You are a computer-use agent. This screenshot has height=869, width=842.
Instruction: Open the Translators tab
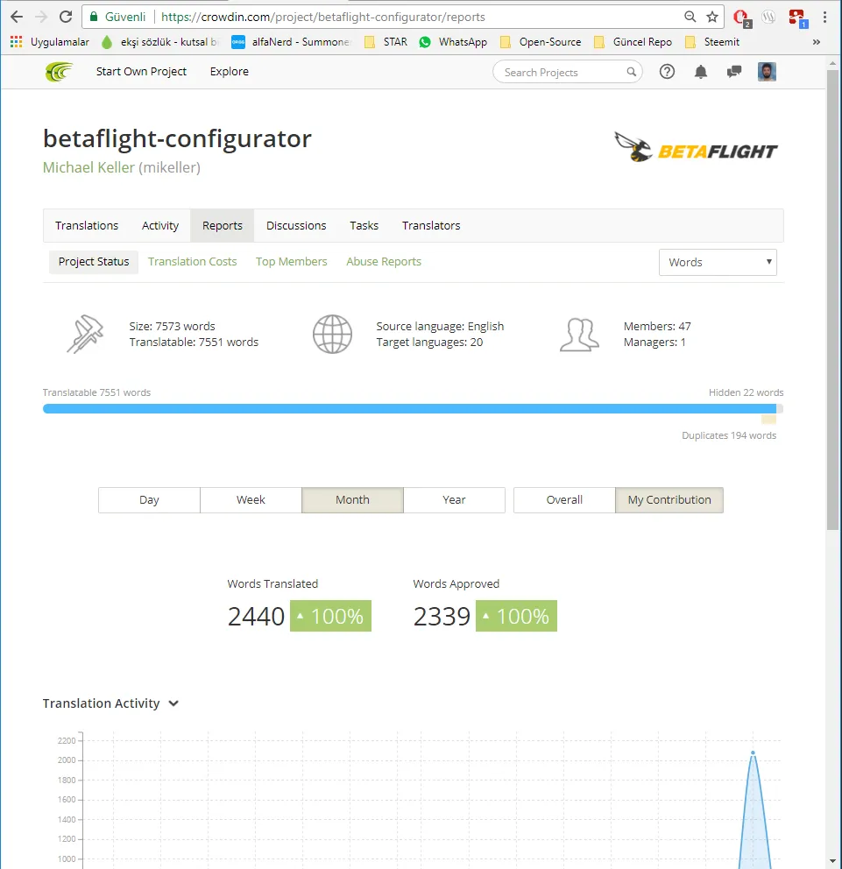click(x=431, y=225)
